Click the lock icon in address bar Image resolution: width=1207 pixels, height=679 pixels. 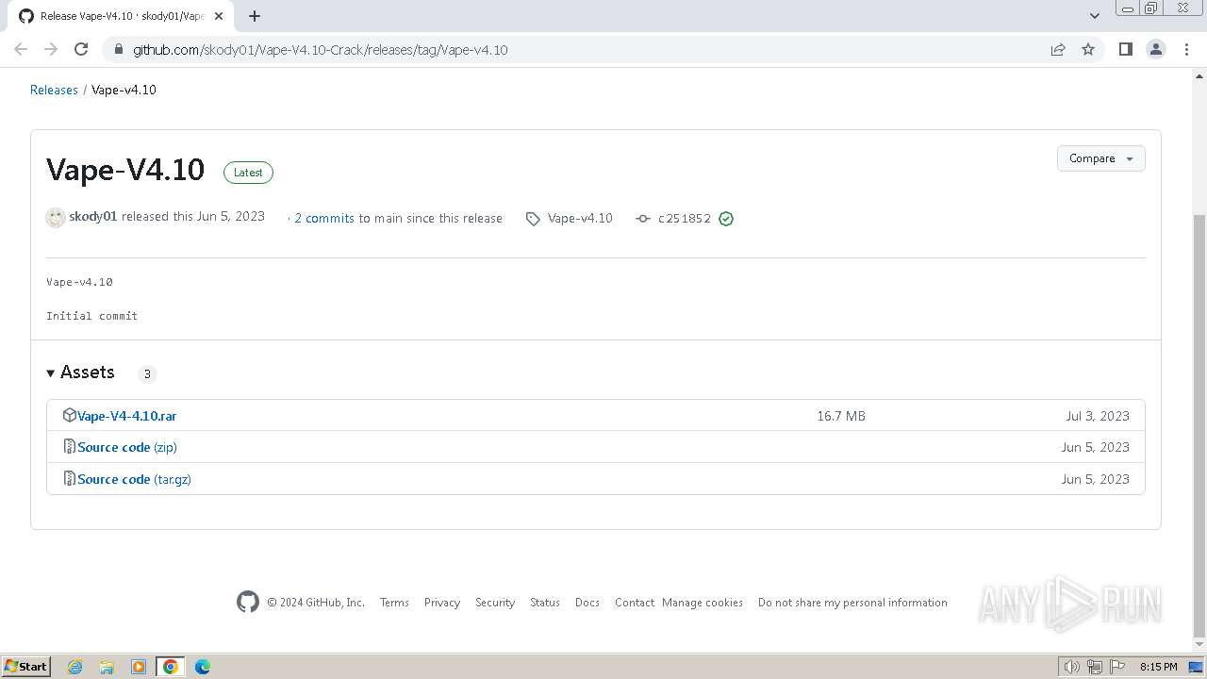pyautogui.click(x=118, y=50)
